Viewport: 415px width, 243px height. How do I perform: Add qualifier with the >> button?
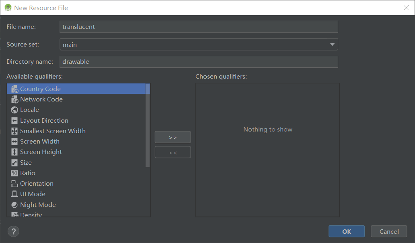(173, 137)
